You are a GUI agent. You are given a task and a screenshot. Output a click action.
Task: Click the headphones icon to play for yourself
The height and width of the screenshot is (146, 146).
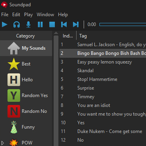click(17, 24)
